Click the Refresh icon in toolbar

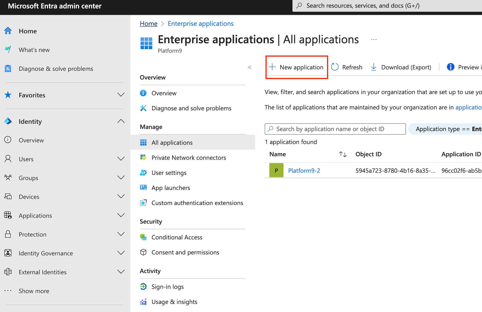coord(335,67)
